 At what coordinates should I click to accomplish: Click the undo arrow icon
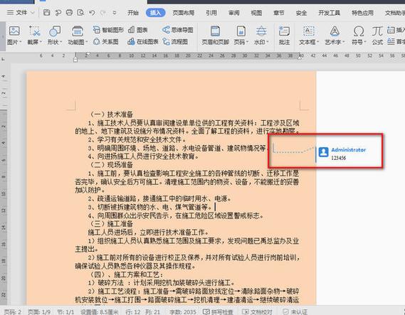point(92,12)
